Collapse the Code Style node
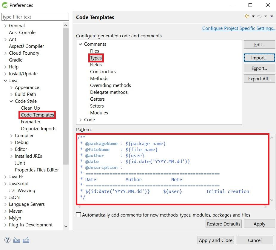The image size is (276, 250). pos(11,101)
